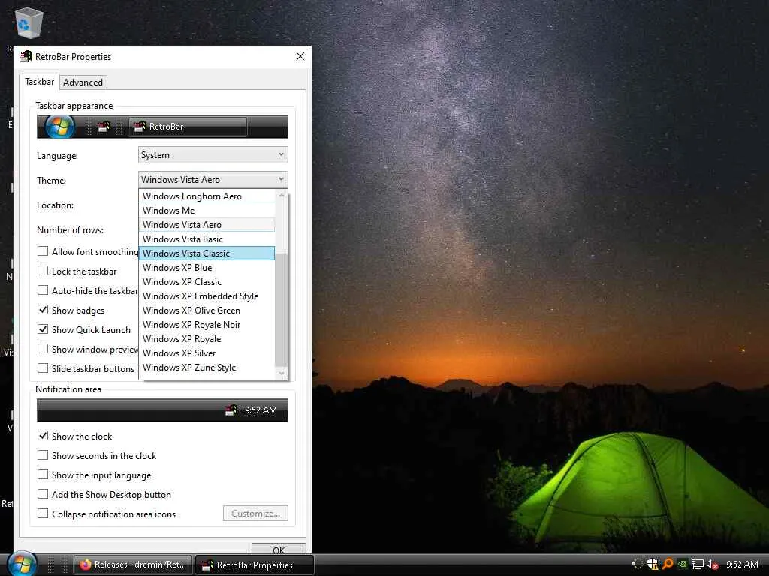Screen dimensions: 769x576
Task: Click the Windows Security shield tray icon
Action: click(653, 565)
